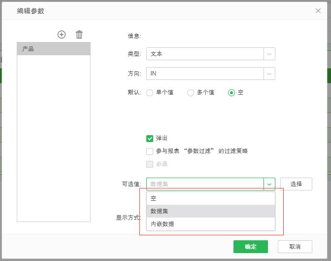
Task: Uncheck the 弹出 checkbox
Action: coord(150,139)
